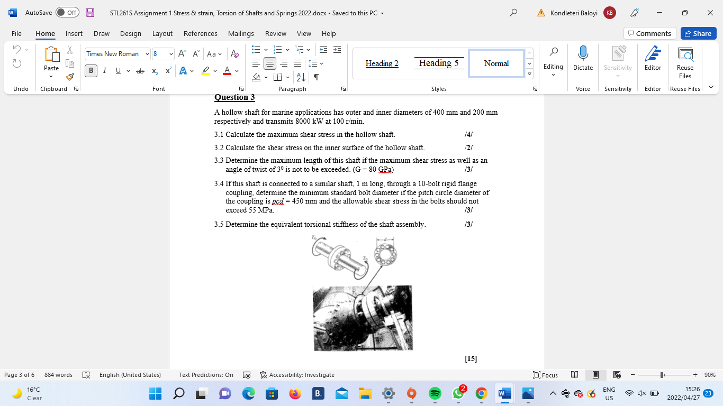Justify the paragraph text

(x=297, y=63)
